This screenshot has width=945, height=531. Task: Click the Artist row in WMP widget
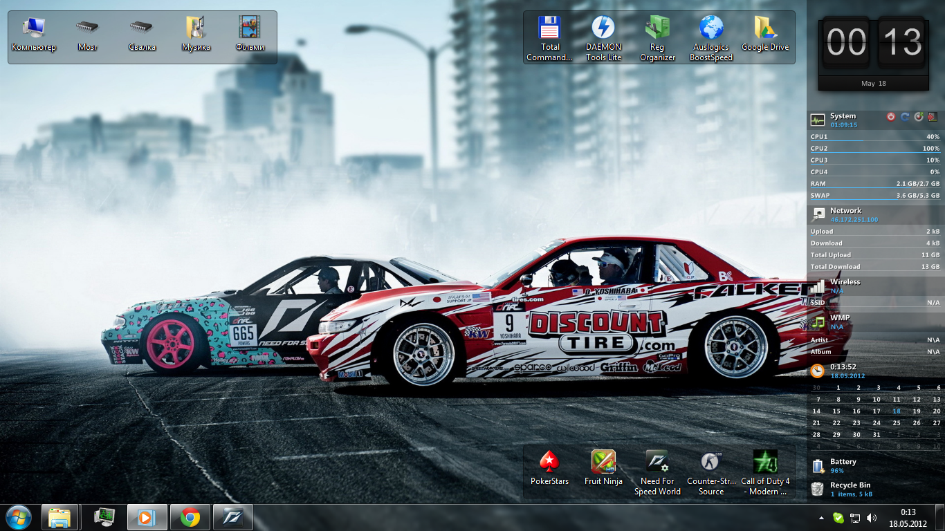(875, 340)
